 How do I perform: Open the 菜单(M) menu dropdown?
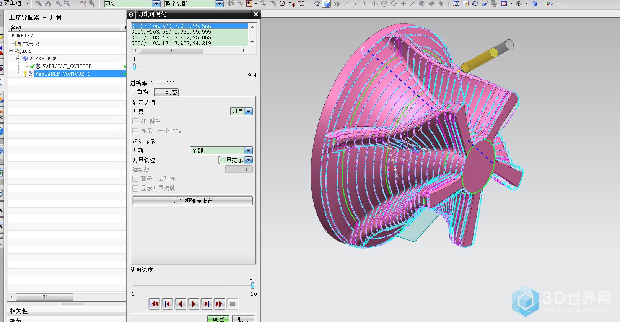[x=16, y=3]
